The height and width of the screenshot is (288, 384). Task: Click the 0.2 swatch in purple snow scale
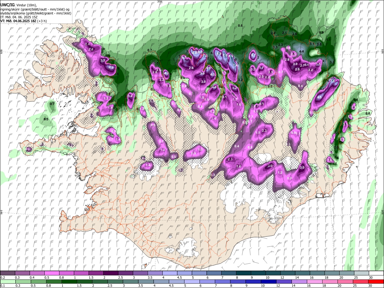pos(7,273)
